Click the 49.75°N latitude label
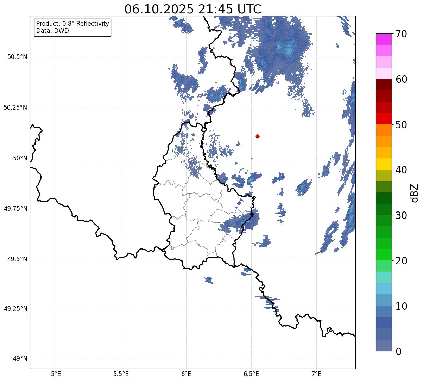The image size is (423, 381). coord(15,209)
